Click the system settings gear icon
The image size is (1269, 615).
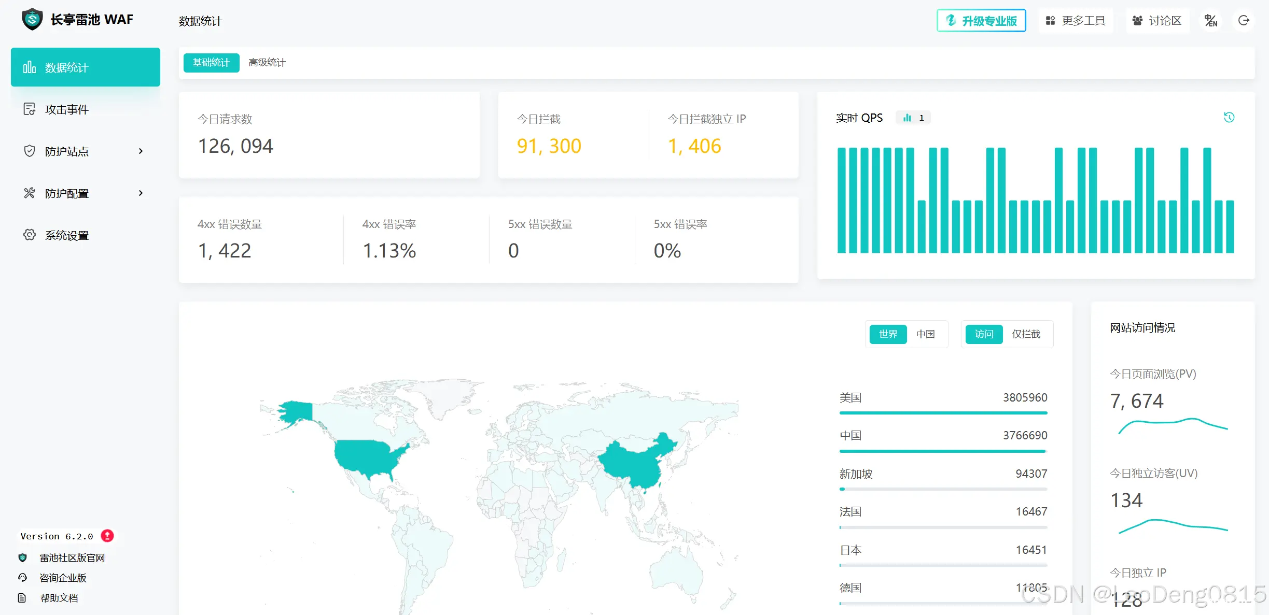click(x=30, y=235)
